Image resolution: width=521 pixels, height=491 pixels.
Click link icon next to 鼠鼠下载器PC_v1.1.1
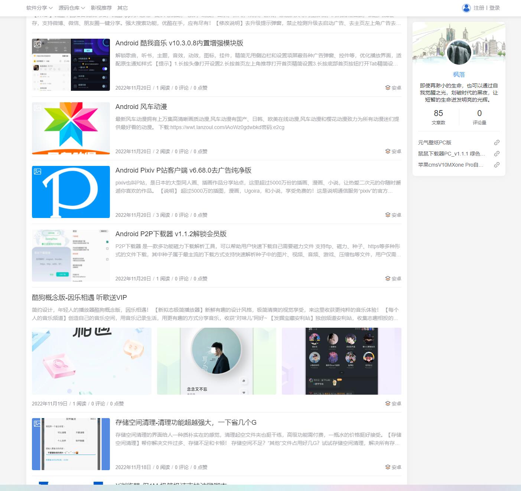[x=496, y=154]
